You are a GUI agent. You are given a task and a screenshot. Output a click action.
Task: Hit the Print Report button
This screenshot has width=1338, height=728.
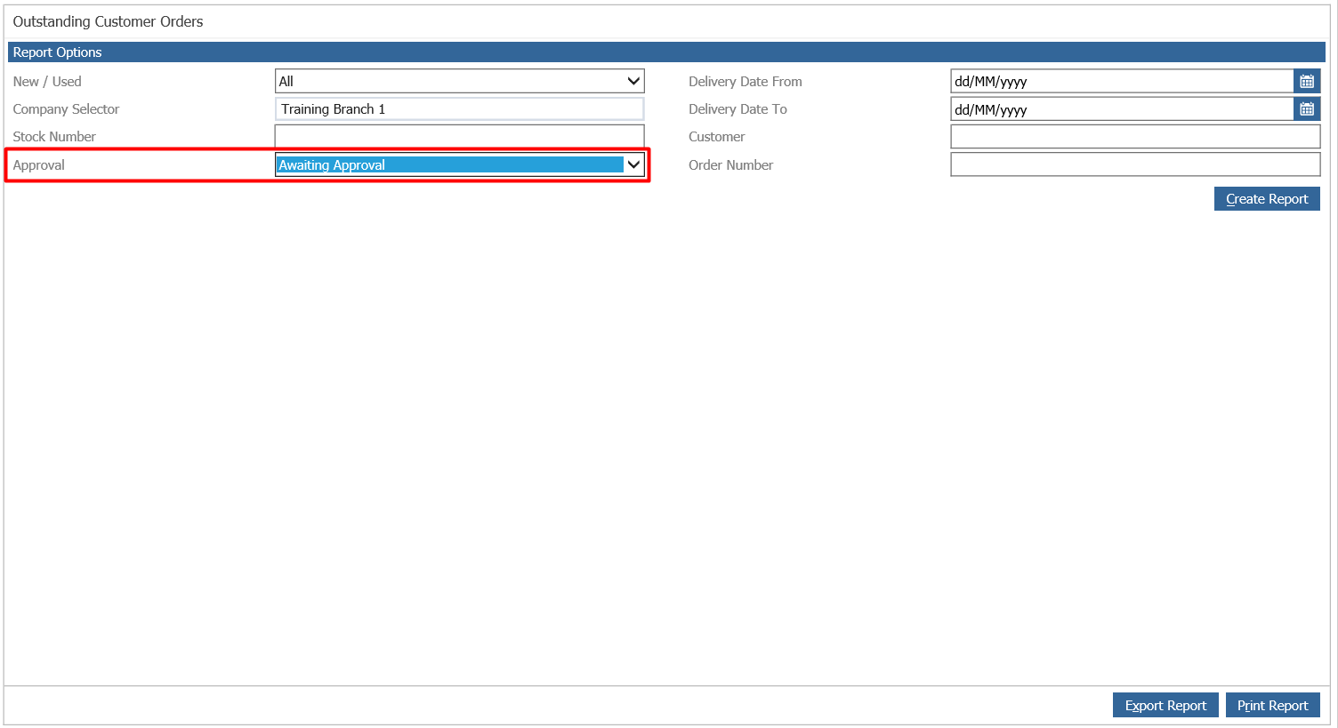click(x=1272, y=706)
